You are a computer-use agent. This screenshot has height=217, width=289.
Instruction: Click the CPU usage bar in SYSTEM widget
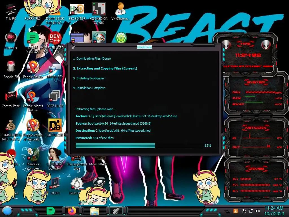pyautogui.click(x=260, y=92)
